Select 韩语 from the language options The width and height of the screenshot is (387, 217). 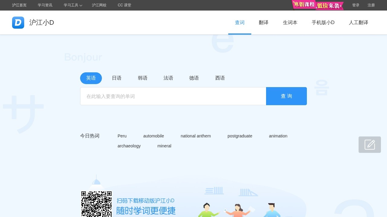pos(142,78)
